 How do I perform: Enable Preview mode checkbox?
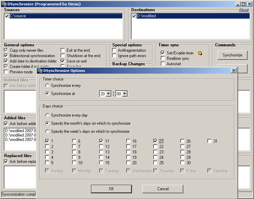(x=6, y=72)
